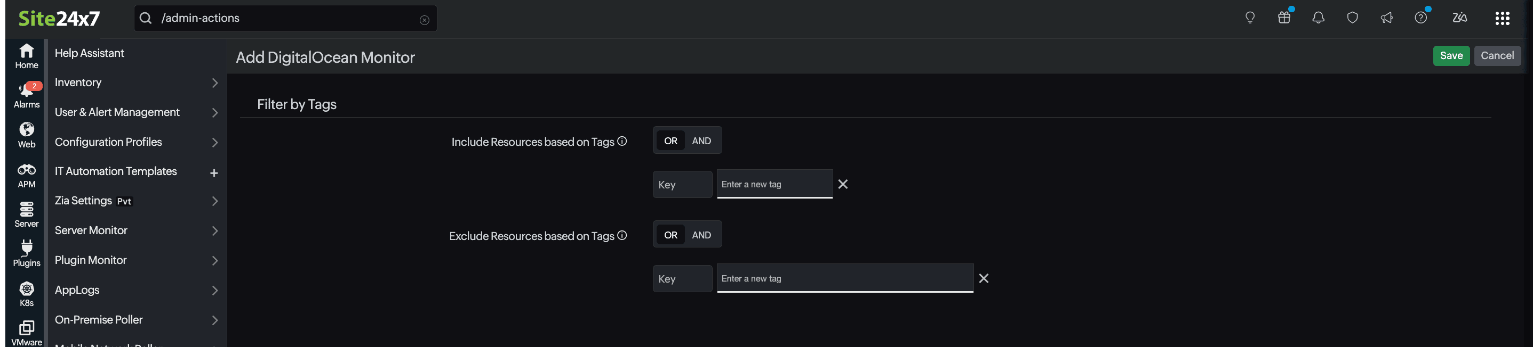Open the apps grid launcher
This screenshot has height=347, width=1533.
click(1502, 19)
